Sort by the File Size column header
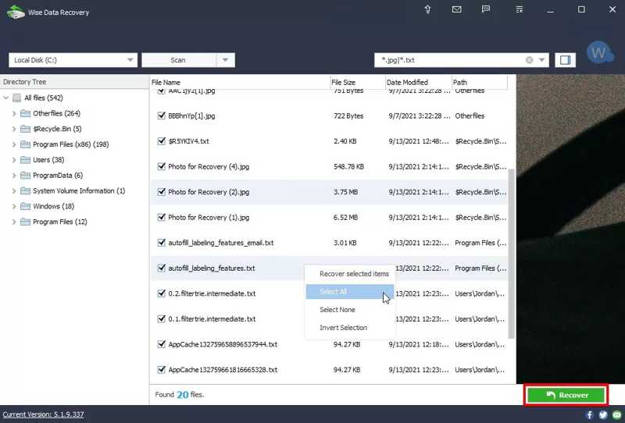 pyautogui.click(x=358, y=83)
